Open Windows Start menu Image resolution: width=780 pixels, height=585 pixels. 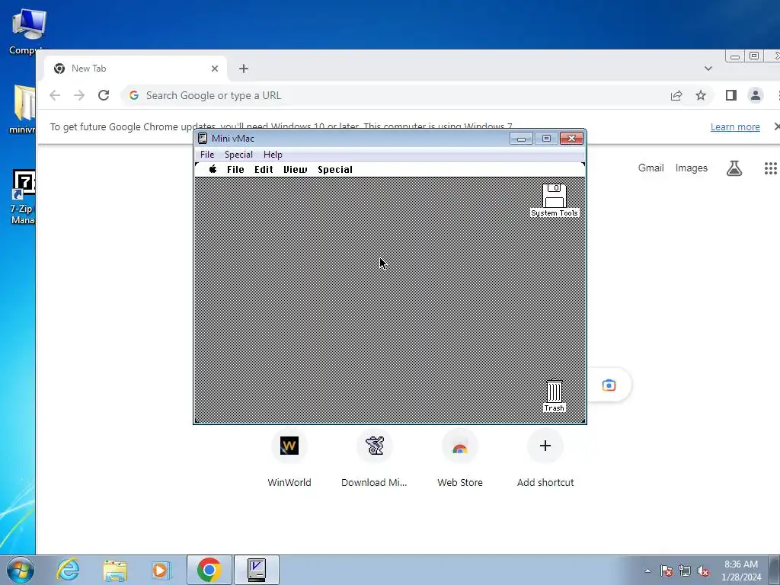coord(19,570)
